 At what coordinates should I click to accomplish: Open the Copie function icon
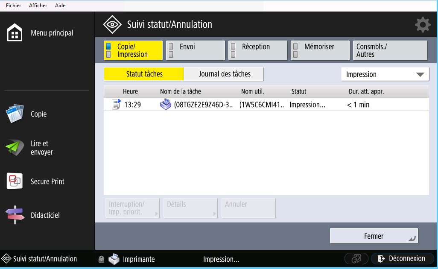coord(15,114)
